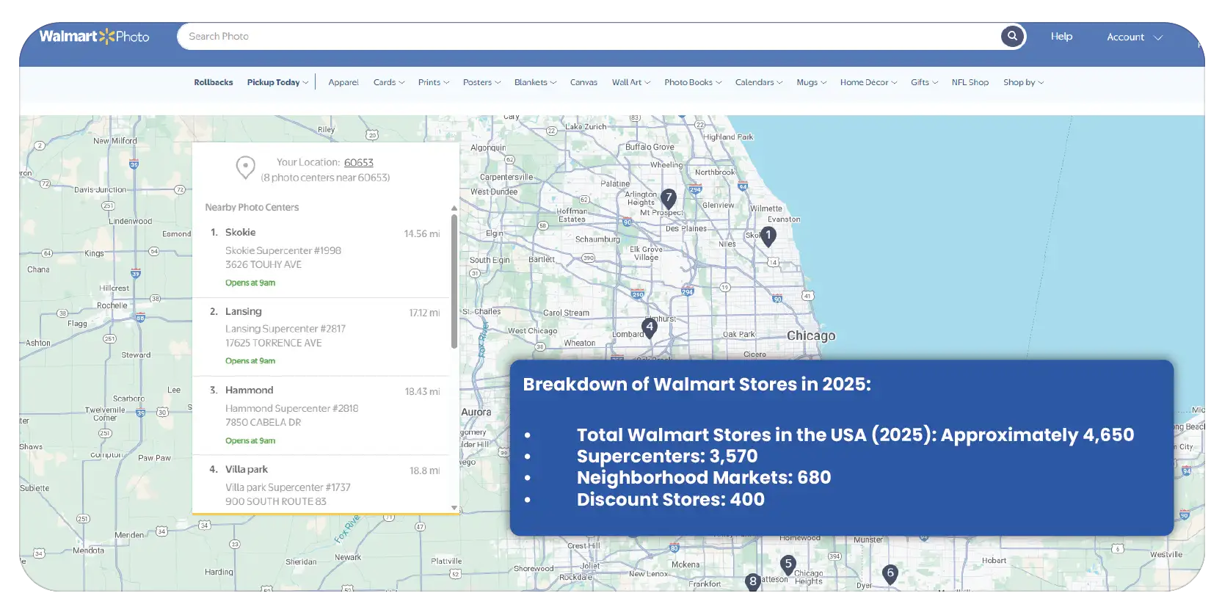Click map marker 7 near Mt Prospect
Viewport: 1222px width, 607px height.
pos(669,198)
